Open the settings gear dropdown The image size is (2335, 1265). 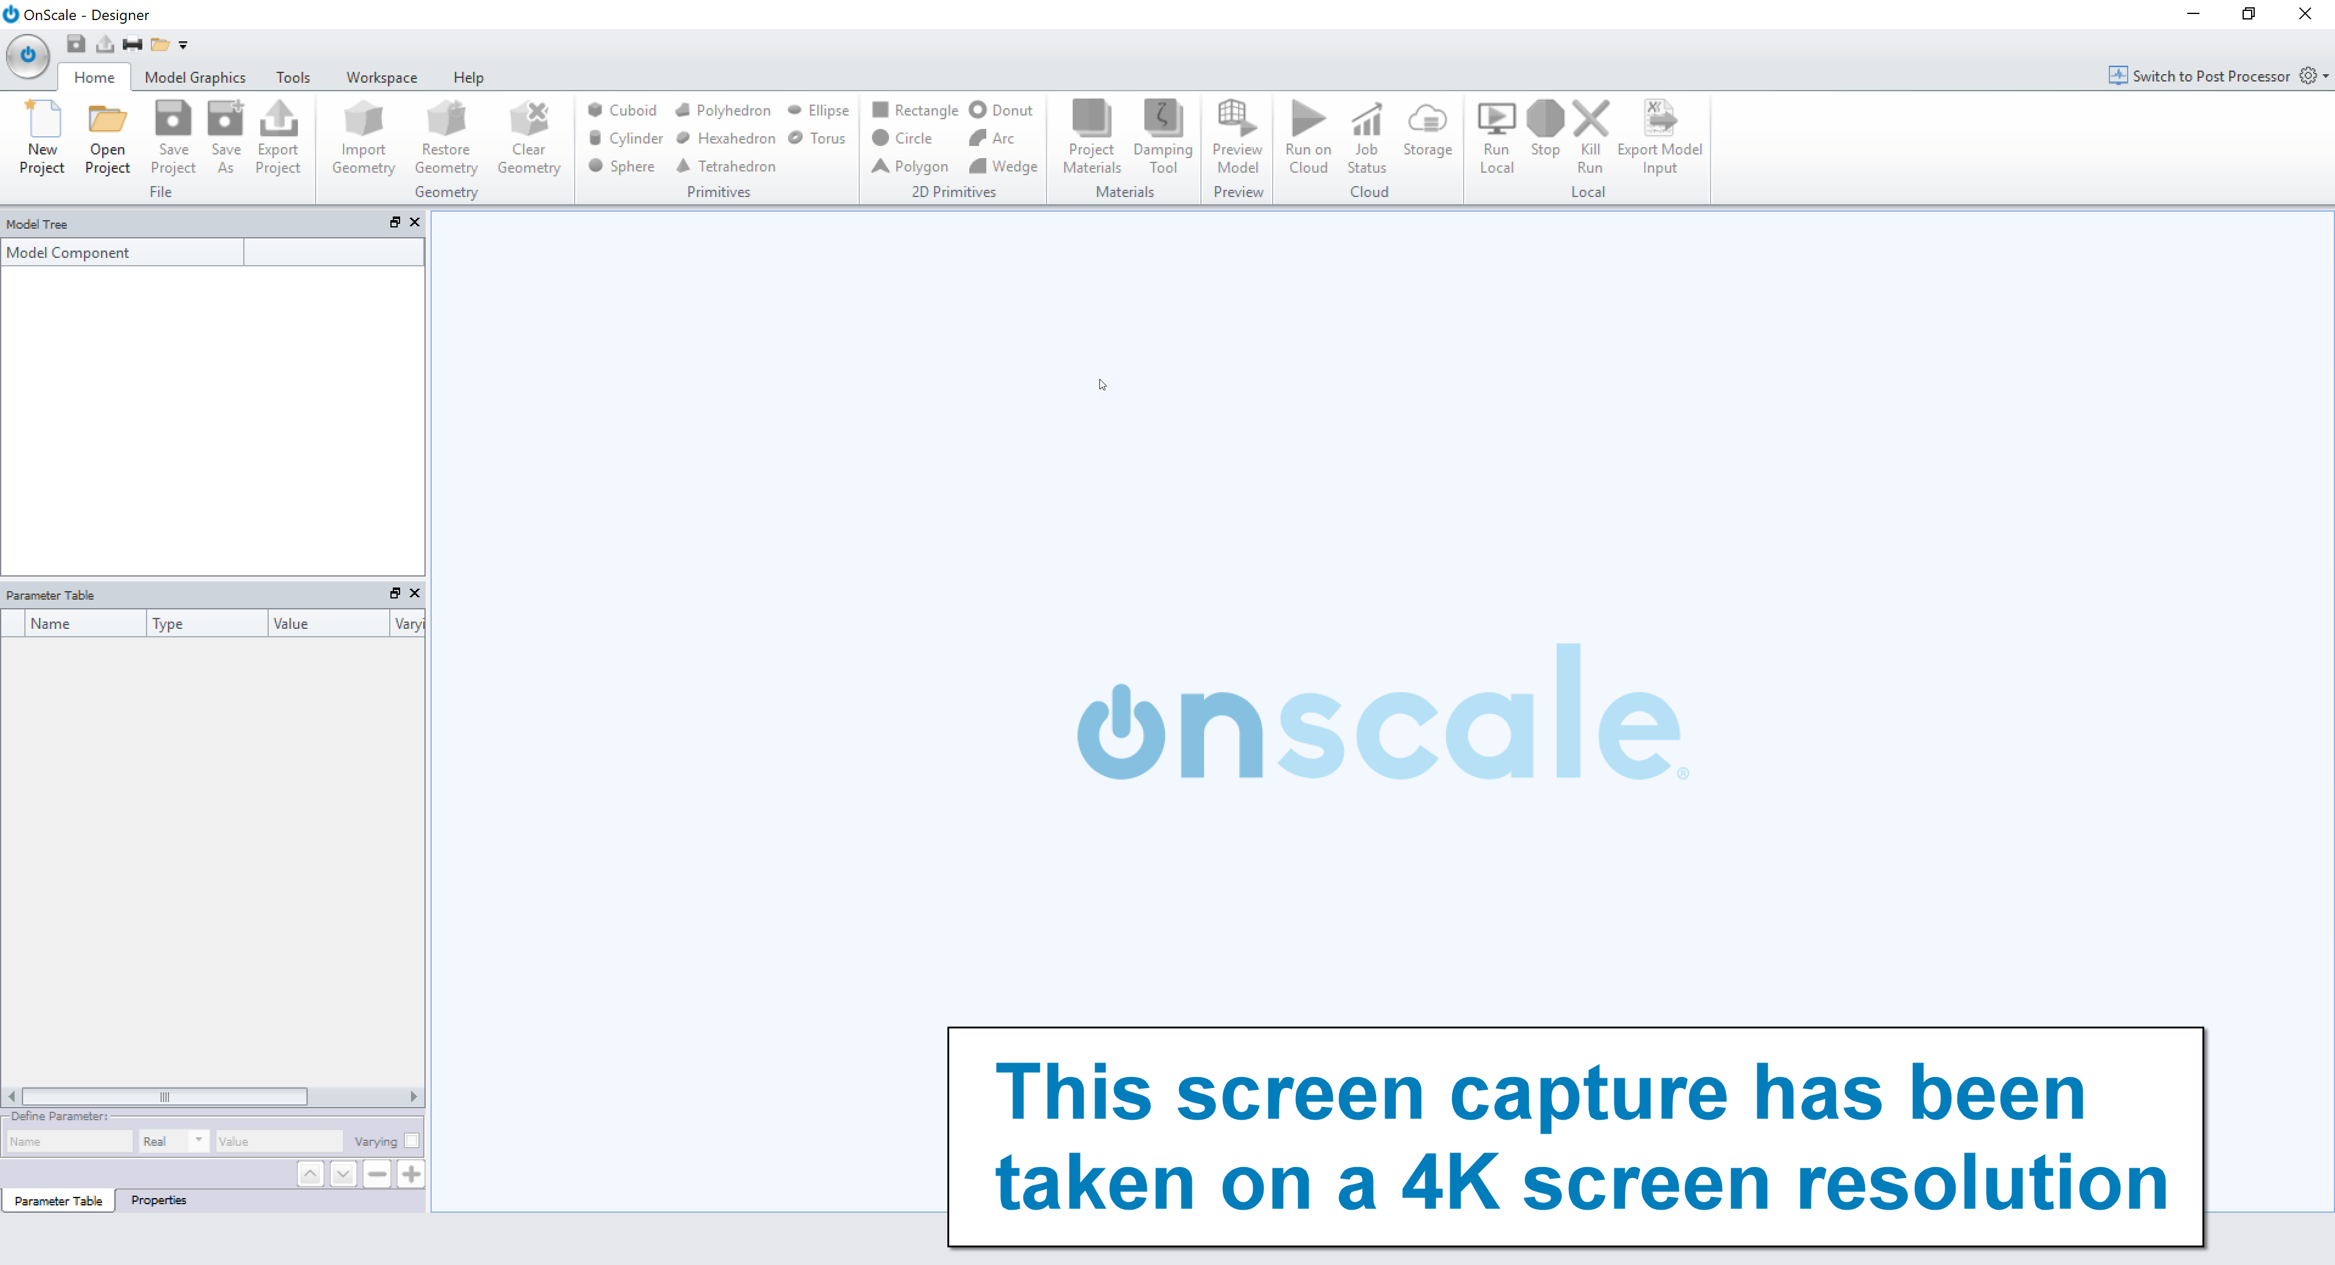(2313, 76)
